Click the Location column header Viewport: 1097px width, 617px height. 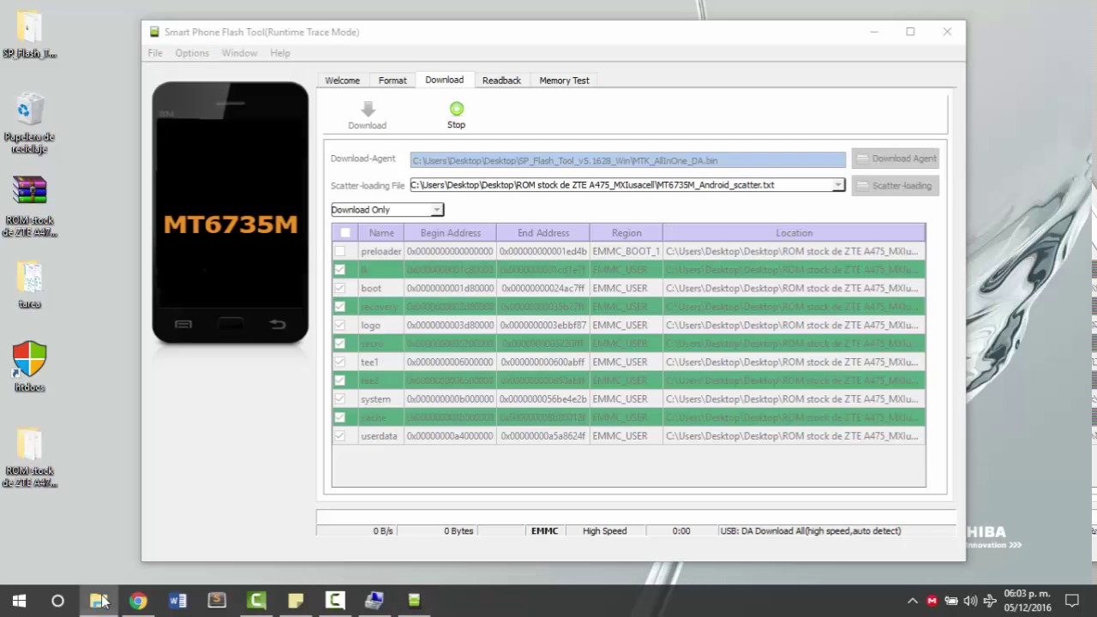coord(794,233)
